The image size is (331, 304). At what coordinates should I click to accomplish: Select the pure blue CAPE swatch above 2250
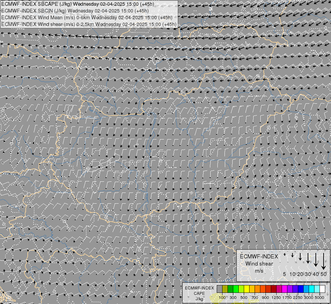[301, 289]
